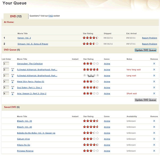This screenshot has height=156, width=160.
Task: Open Simoun: Vol. 5: Song of Prayer
Action: click(33, 44)
